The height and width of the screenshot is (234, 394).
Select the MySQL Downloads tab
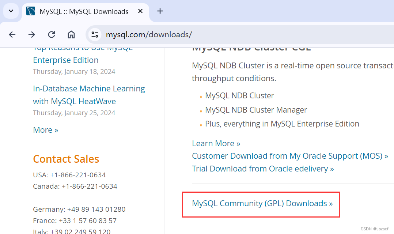pos(86,12)
